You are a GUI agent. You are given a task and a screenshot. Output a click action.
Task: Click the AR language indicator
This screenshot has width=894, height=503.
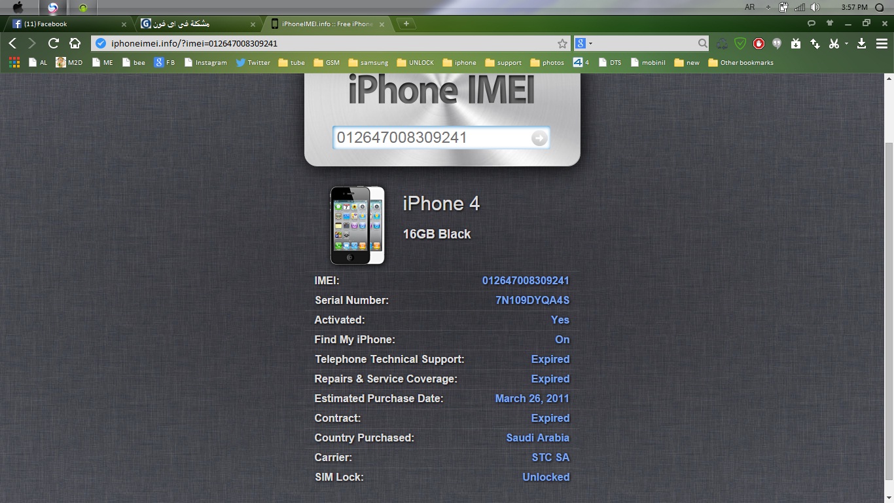[x=750, y=7]
